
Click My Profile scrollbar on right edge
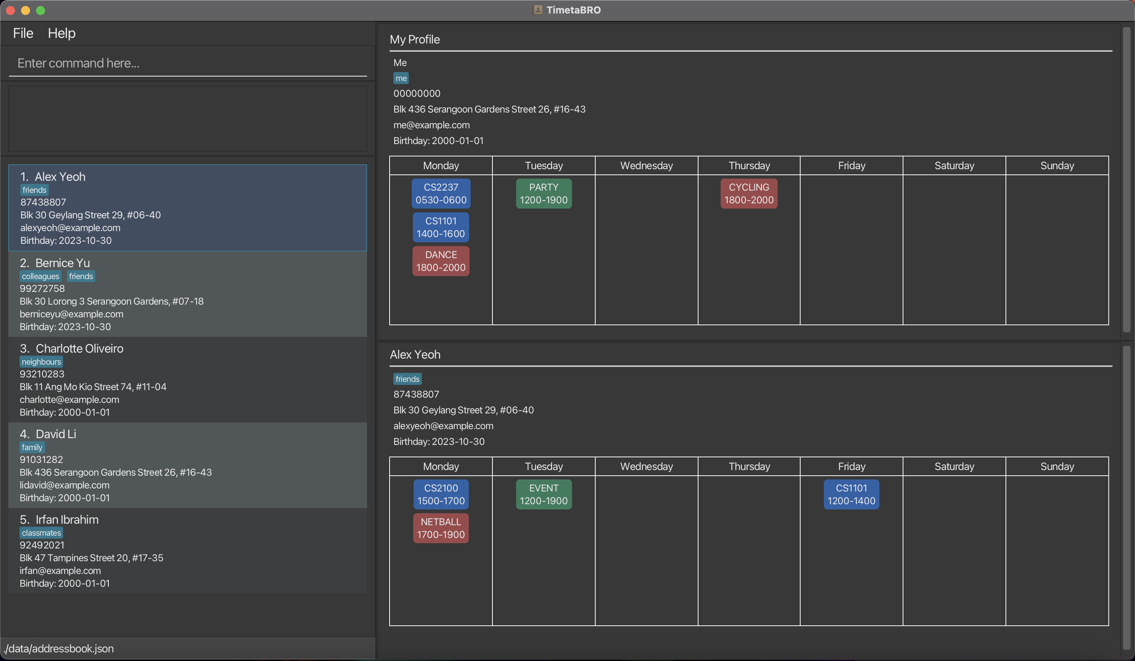tap(1126, 180)
